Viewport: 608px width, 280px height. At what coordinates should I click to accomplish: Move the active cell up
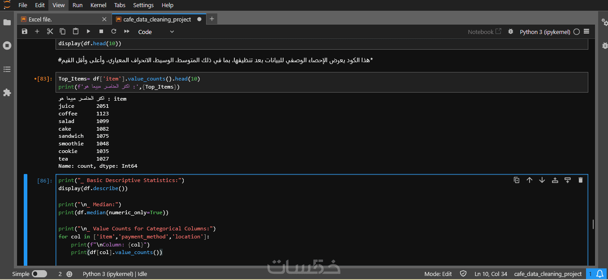(529, 180)
